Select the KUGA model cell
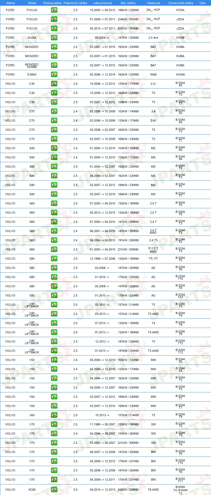The height and width of the screenshot is (495, 211). pos(32,38)
